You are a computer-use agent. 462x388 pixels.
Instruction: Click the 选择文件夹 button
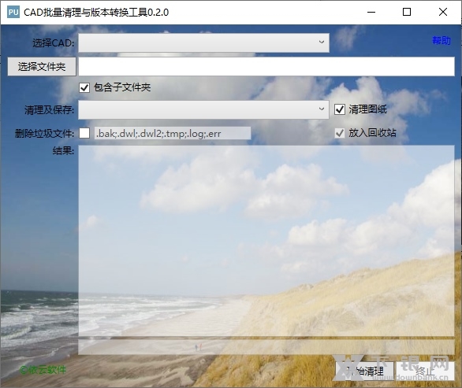pyautogui.click(x=42, y=66)
